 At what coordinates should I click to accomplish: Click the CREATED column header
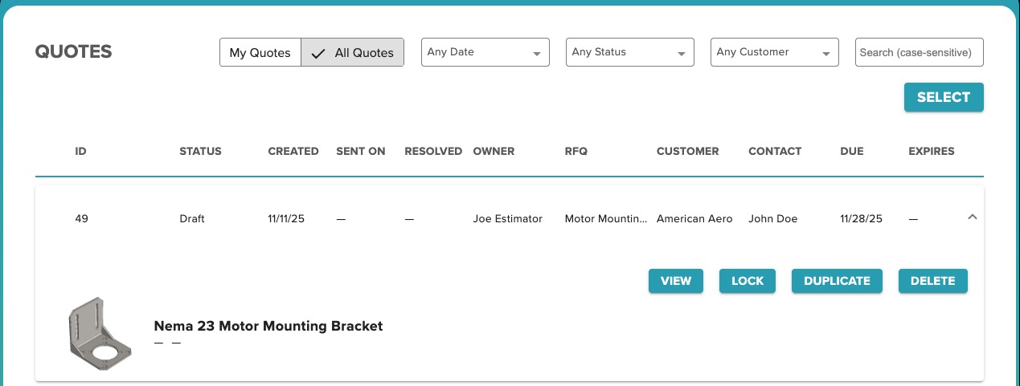pyautogui.click(x=293, y=151)
